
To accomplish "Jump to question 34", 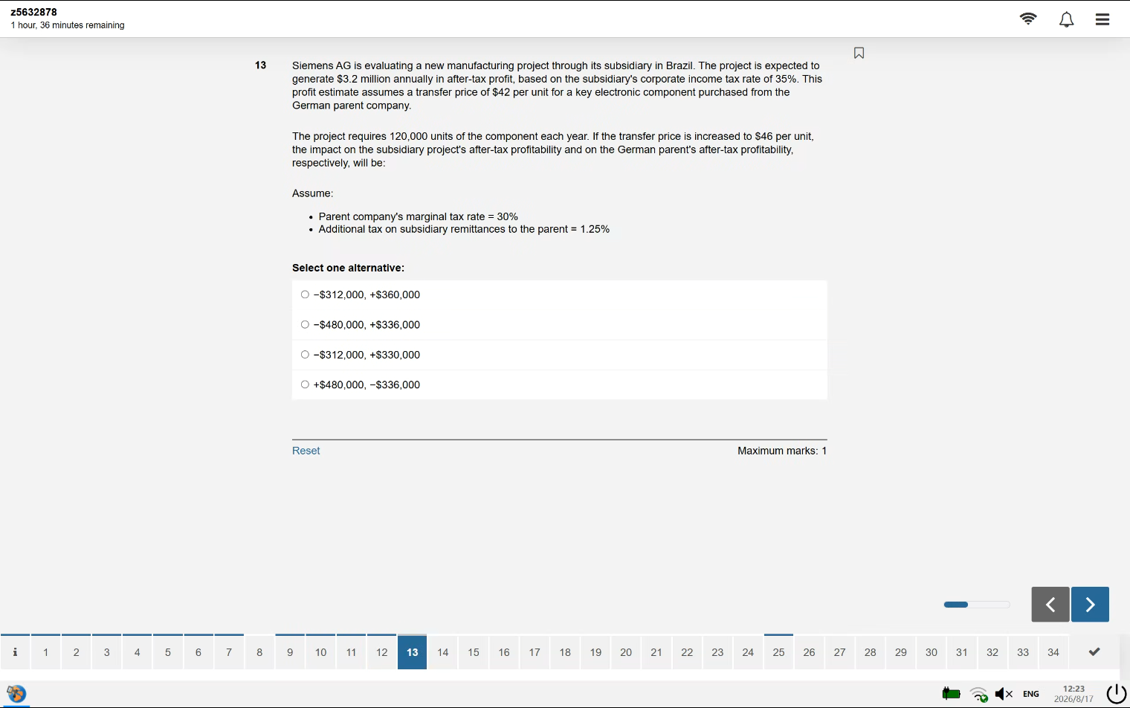I will click(1053, 652).
